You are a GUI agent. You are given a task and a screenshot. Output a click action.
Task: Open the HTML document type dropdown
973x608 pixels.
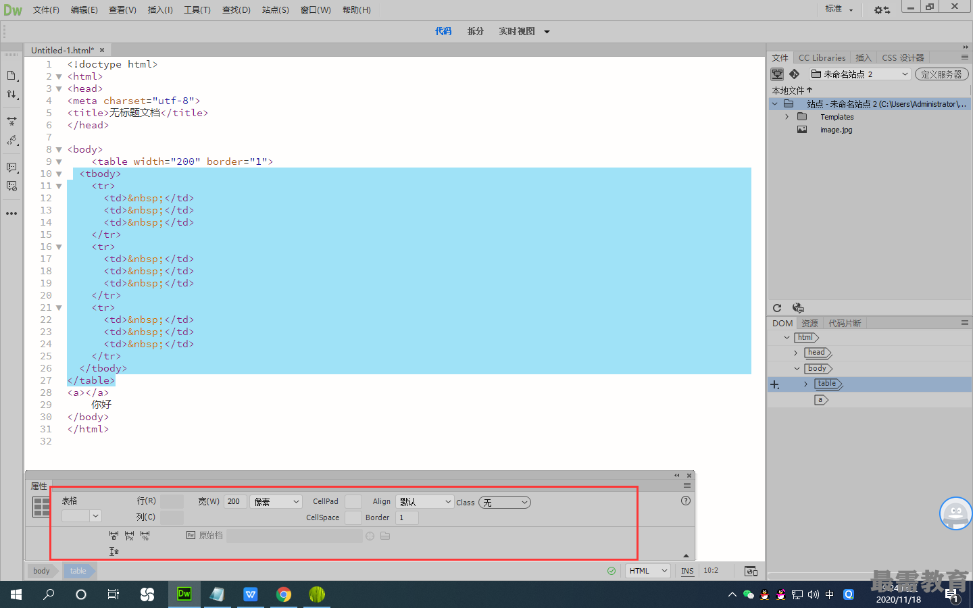648,571
